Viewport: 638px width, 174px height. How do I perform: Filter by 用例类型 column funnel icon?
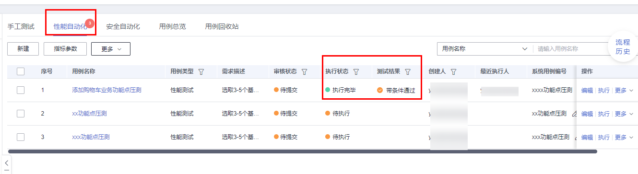click(x=201, y=71)
